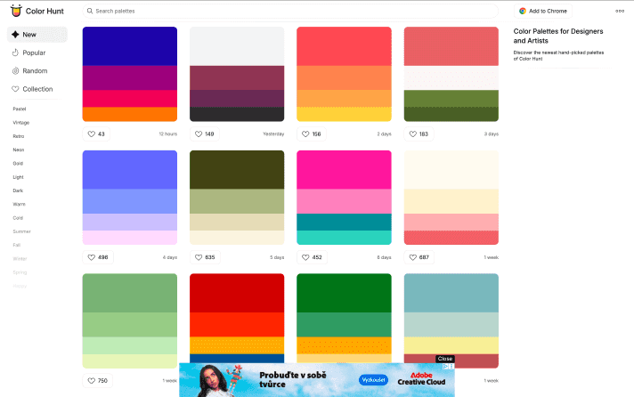
Task: Like the palette with 43 likes
Action: [x=96, y=134]
